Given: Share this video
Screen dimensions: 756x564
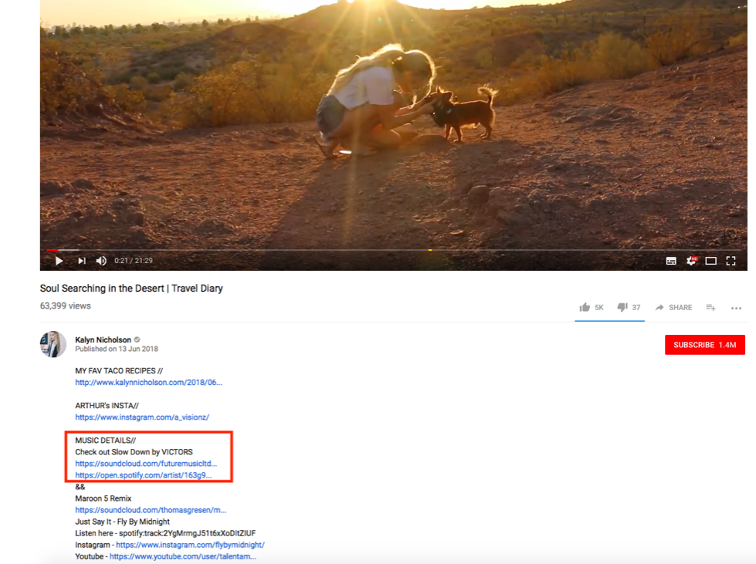Looking at the screenshot, I should pyautogui.click(x=673, y=307).
